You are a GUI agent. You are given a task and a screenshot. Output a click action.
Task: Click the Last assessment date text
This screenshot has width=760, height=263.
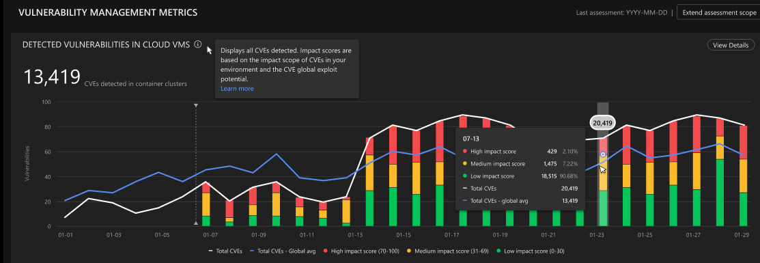(621, 12)
